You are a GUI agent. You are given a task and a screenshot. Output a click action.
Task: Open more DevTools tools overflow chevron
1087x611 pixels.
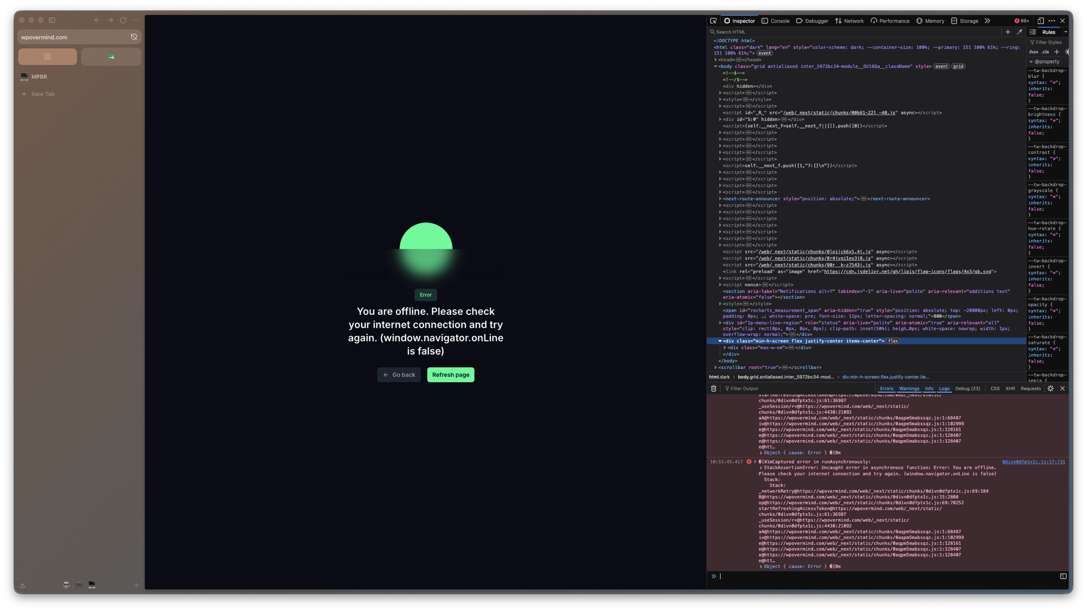(x=987, y=21)
